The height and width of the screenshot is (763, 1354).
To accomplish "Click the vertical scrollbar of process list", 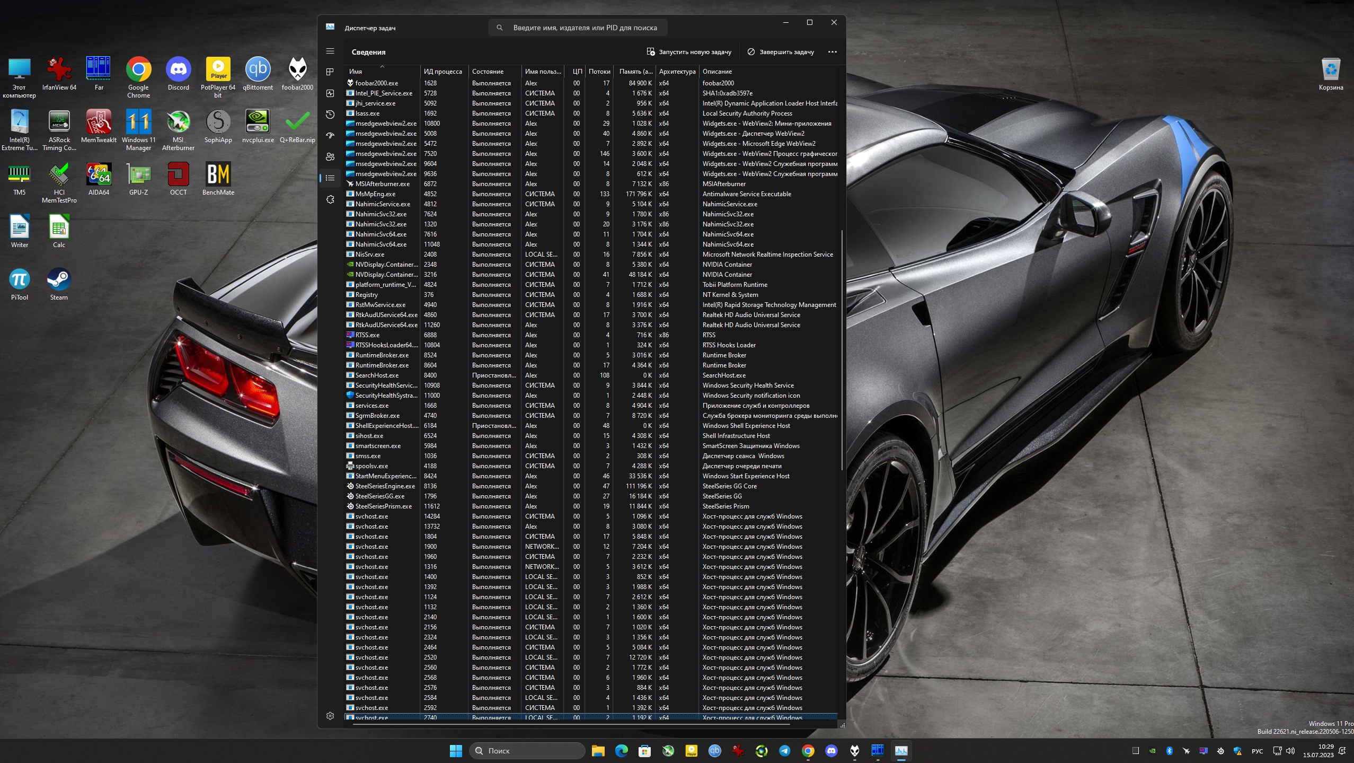I will 842,350.
